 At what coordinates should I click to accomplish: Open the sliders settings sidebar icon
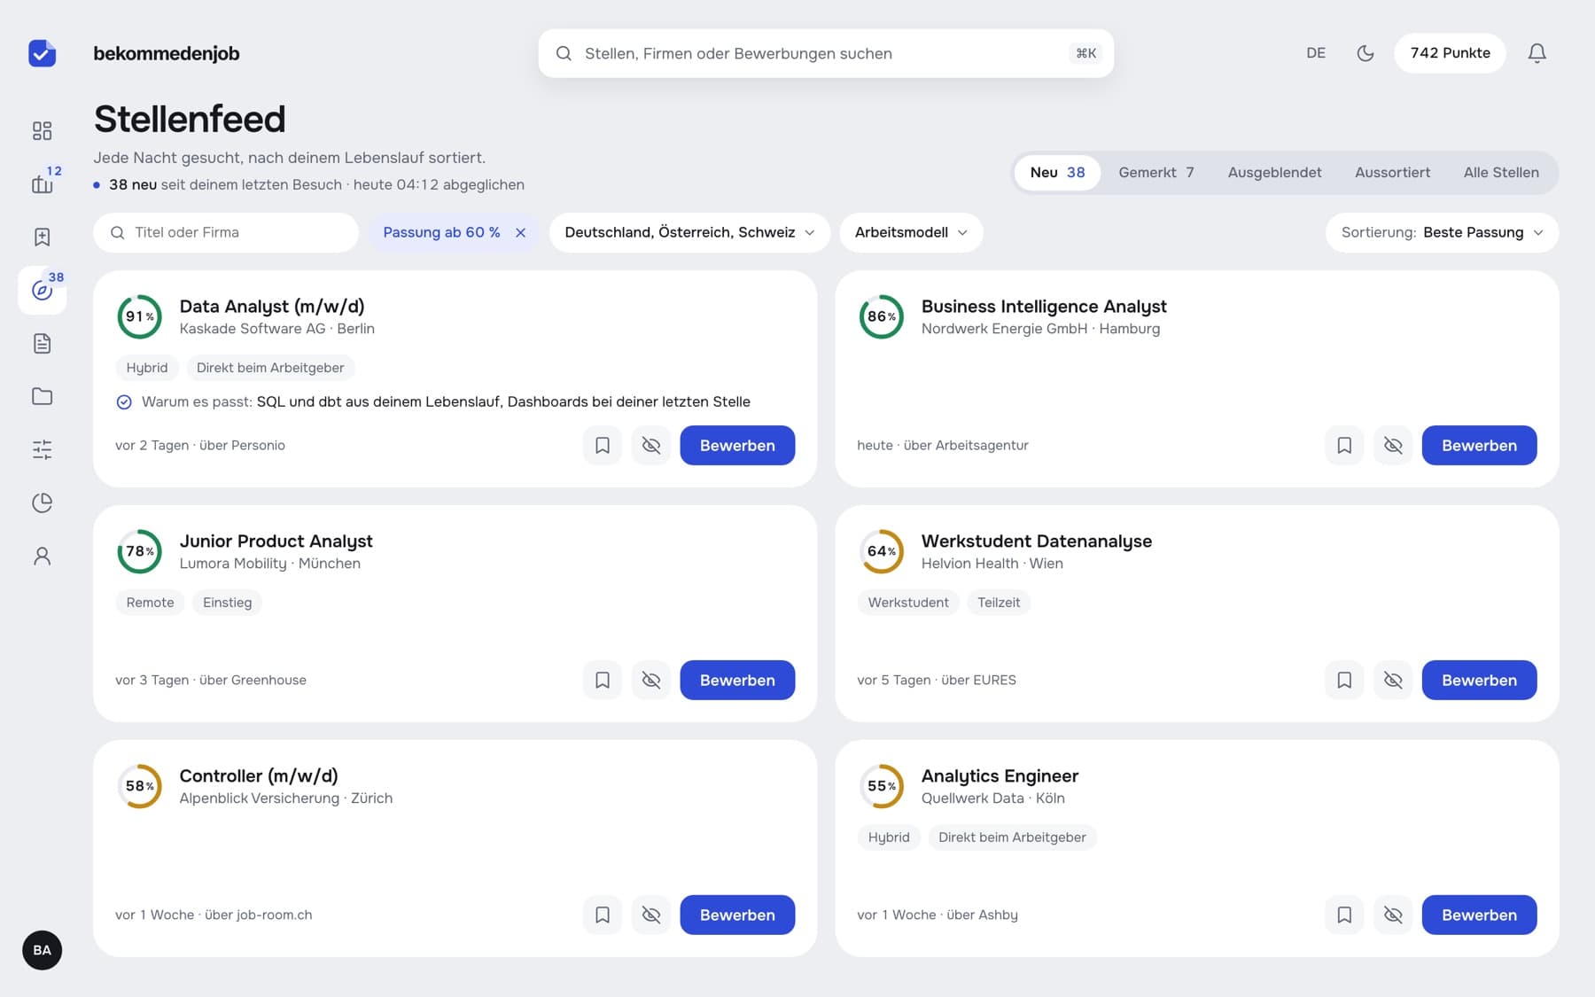point(42,449)
